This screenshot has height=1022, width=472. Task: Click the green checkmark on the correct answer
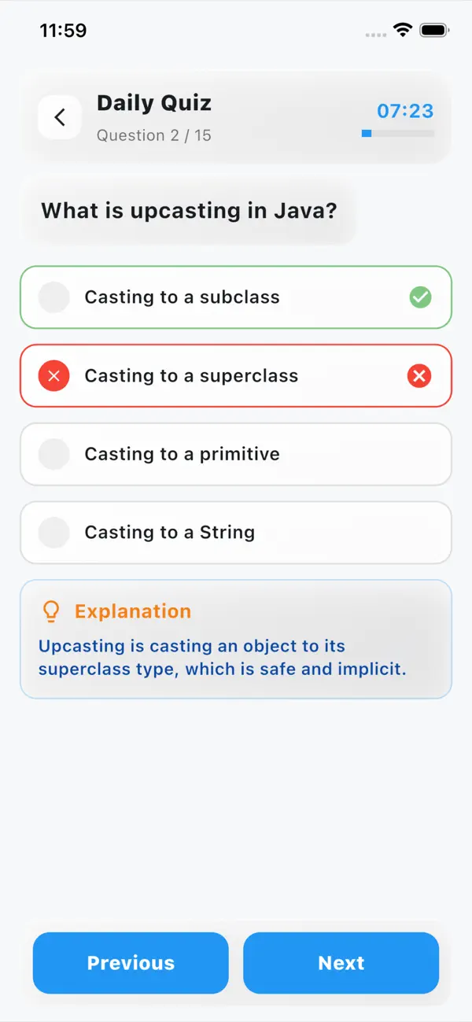419,297
